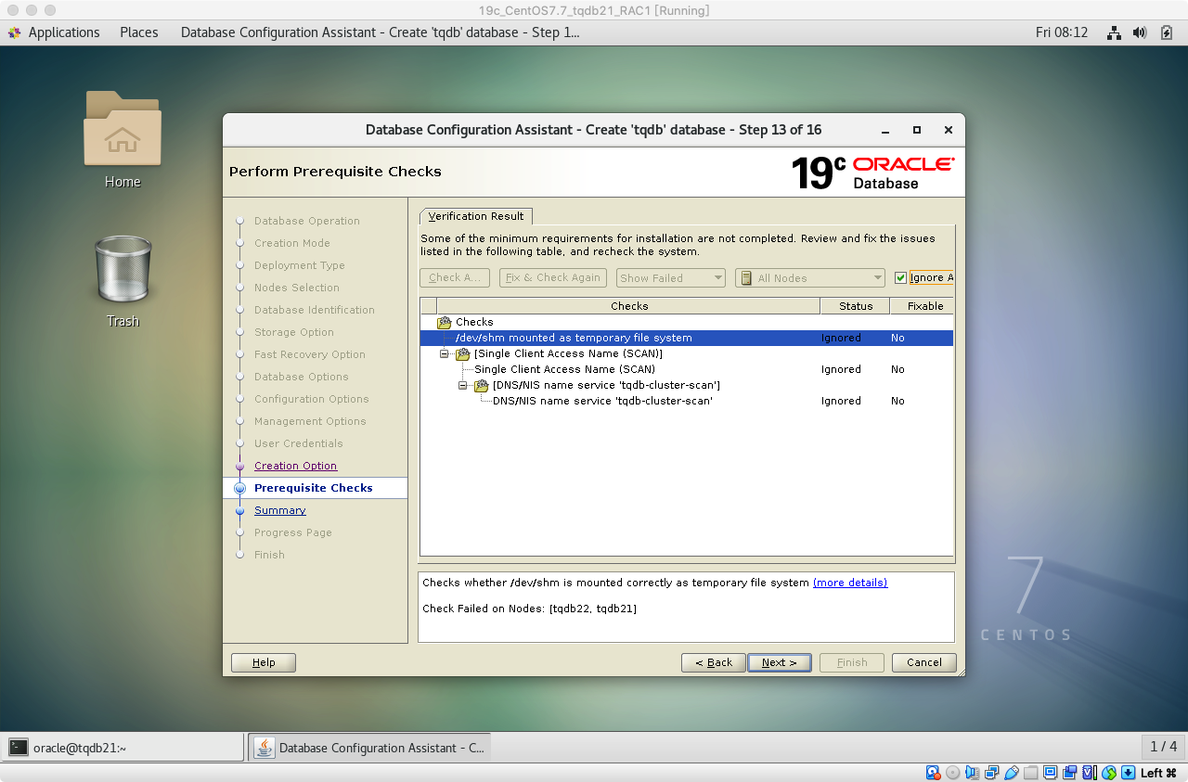Image resolution: width=1188 pixels, height=782 pixels.
Task: Open the volume control in top panel
Action: pyautogui.click(x=1141, y=32)
